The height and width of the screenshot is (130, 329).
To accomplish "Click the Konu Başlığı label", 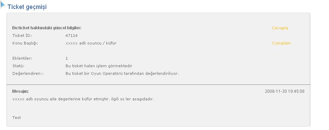I will tap(25, 43).
